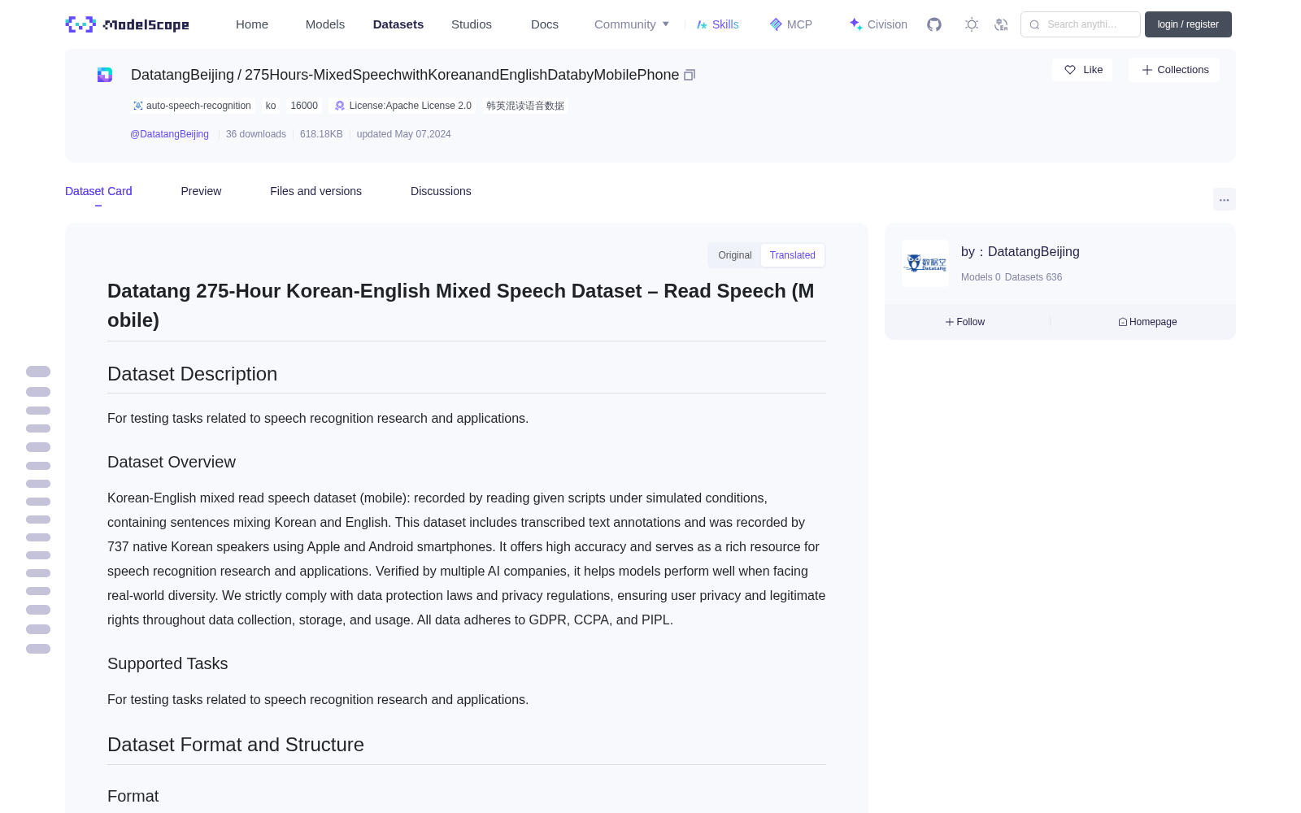Click the 韩英混读语音数据 tag
The width and height of the screenshot is (1301, 813).
point(525,106)
